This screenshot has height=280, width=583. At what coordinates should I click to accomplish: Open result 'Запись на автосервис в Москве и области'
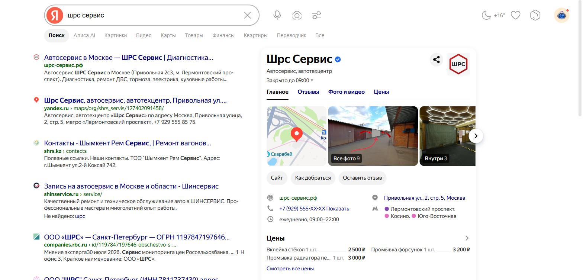click(x=131, y=186)
